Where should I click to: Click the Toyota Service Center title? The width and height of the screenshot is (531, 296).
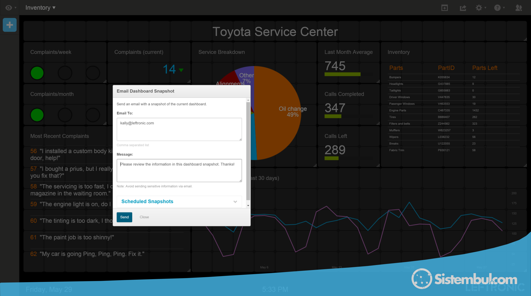(x=275, y=32)
